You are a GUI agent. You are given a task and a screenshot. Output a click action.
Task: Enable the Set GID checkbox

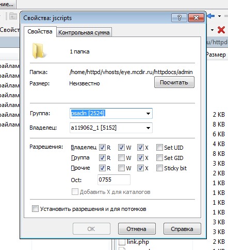click(159, 158)
